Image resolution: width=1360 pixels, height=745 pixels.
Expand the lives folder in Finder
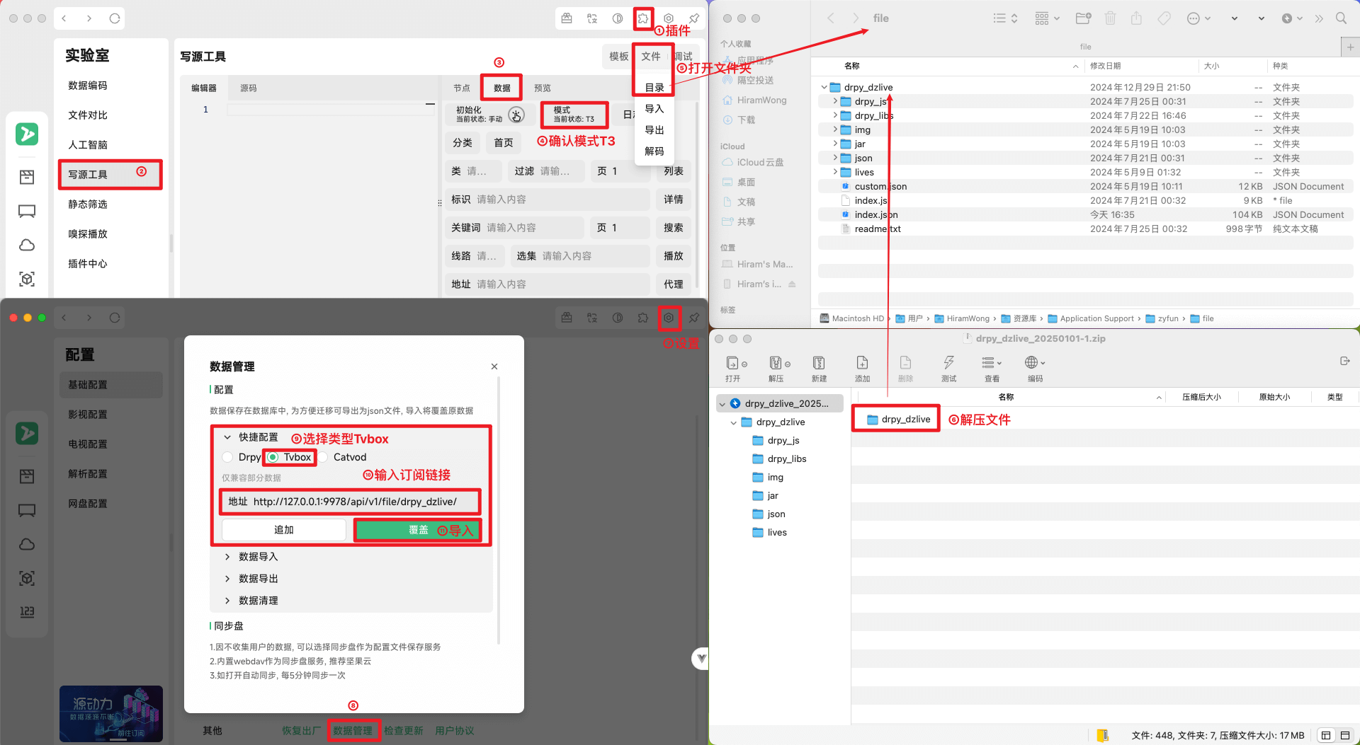tap(835, 172)
